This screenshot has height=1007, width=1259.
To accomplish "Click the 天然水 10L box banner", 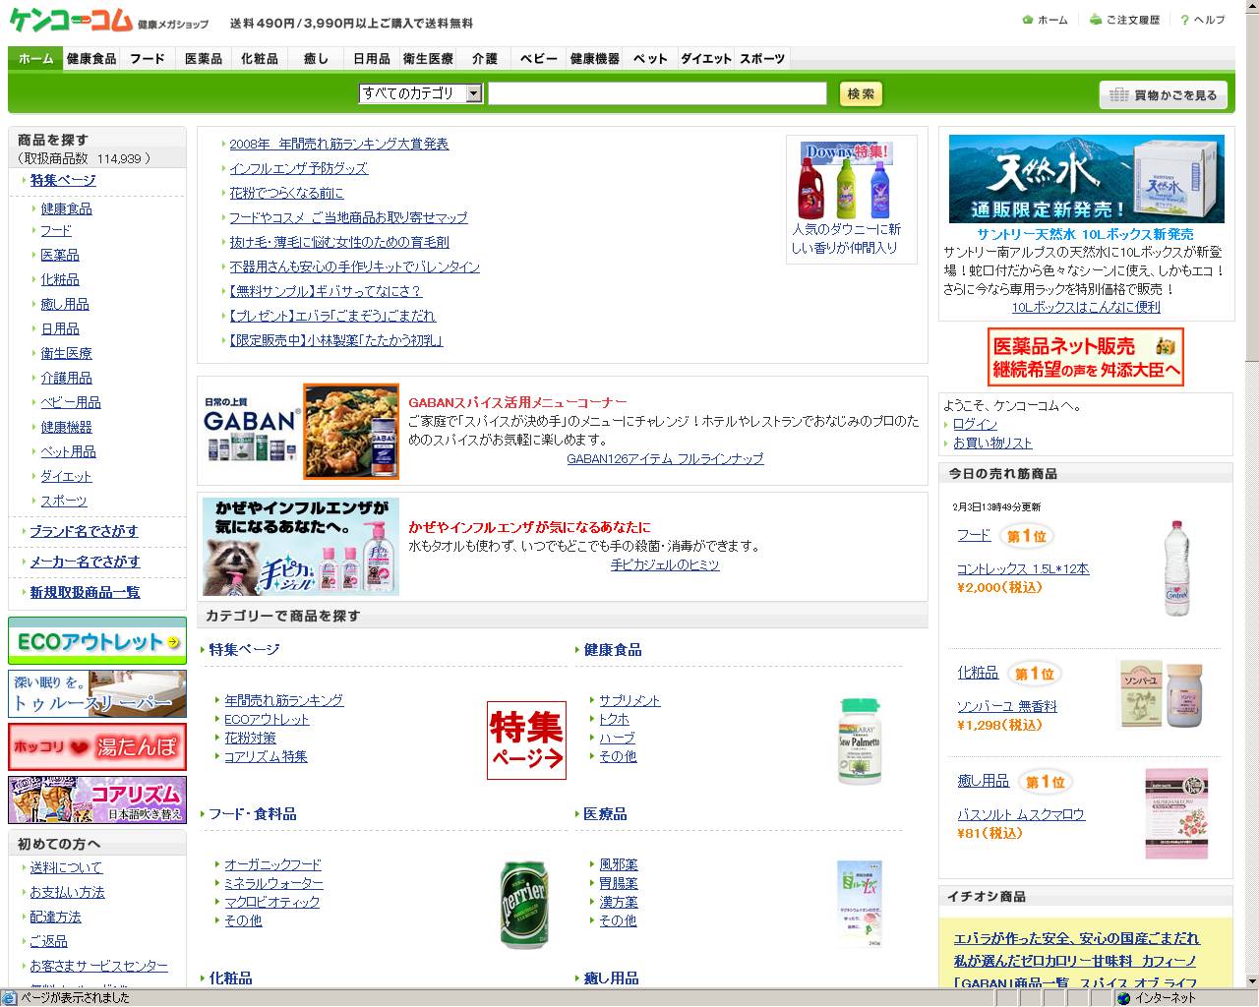I will pos(1086,179).
